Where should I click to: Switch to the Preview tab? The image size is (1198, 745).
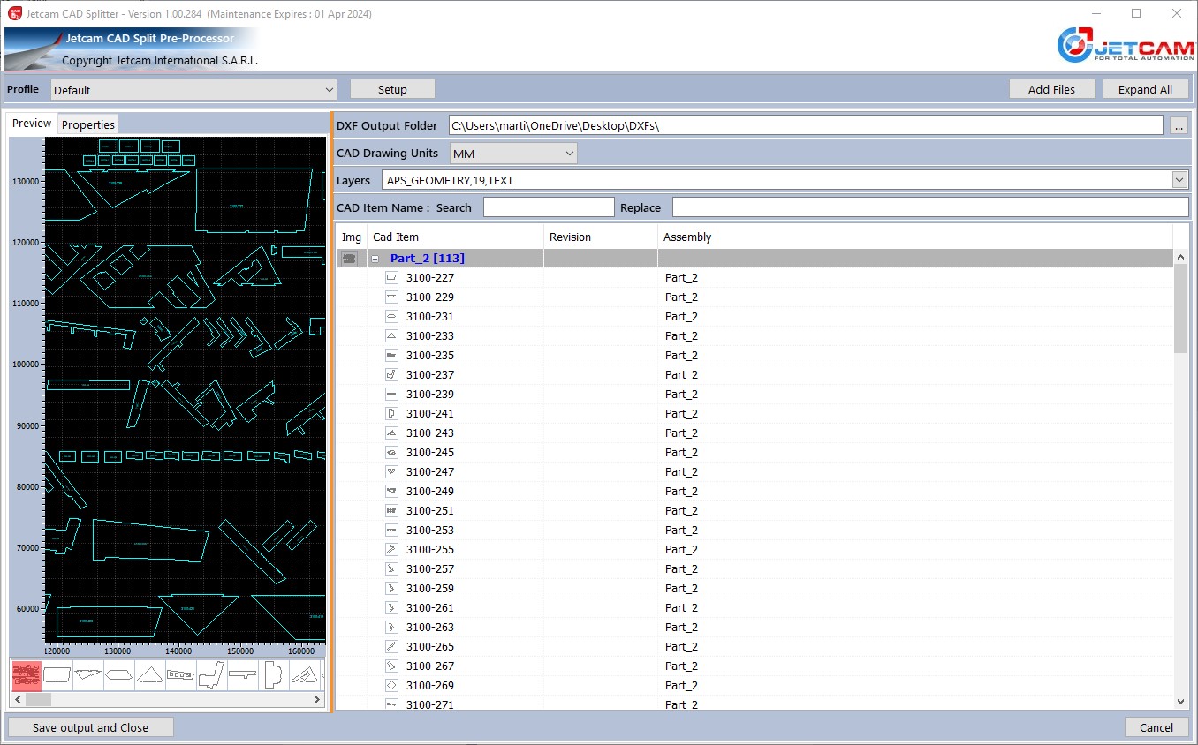pyautogui.click(x=32, y=124)
